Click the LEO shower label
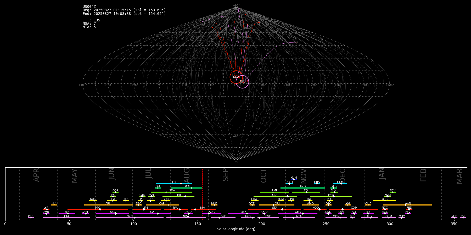Image resolution: width=471 pixels, height=235 pixels. point(305,191)
